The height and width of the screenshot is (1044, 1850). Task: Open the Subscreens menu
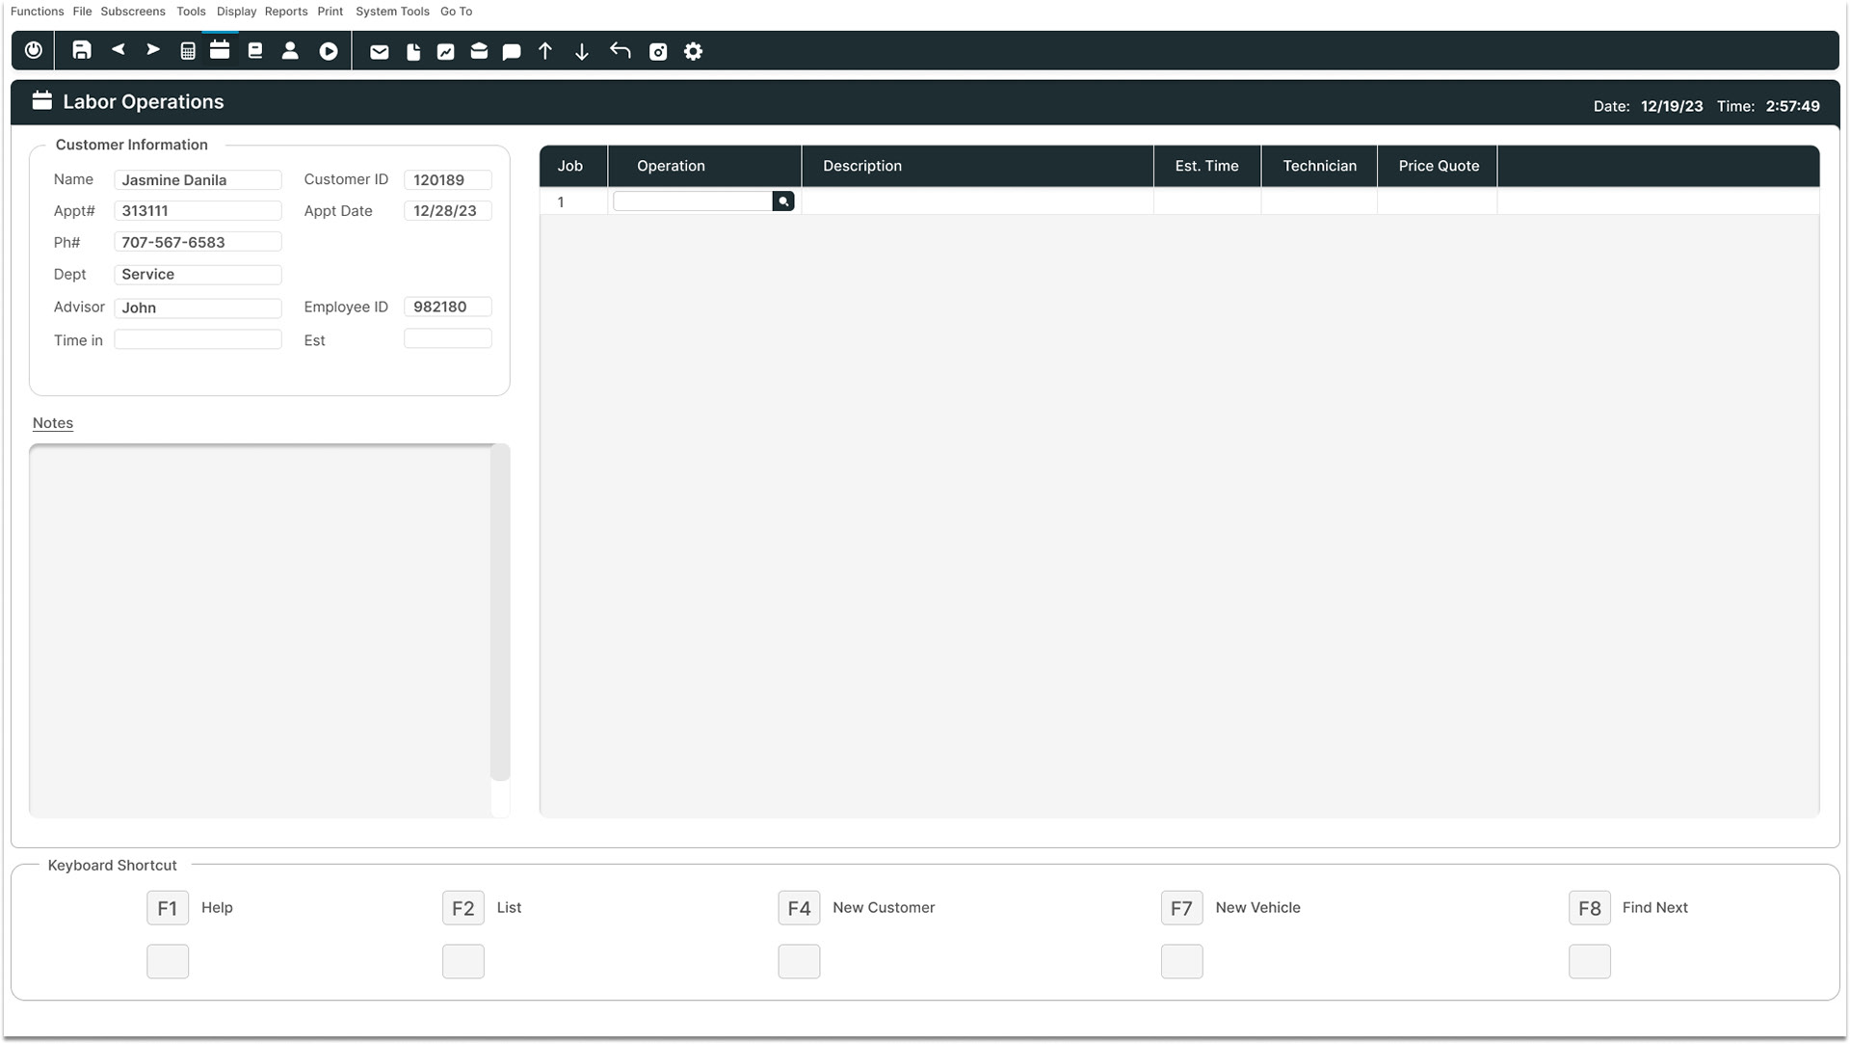(133, 12)
